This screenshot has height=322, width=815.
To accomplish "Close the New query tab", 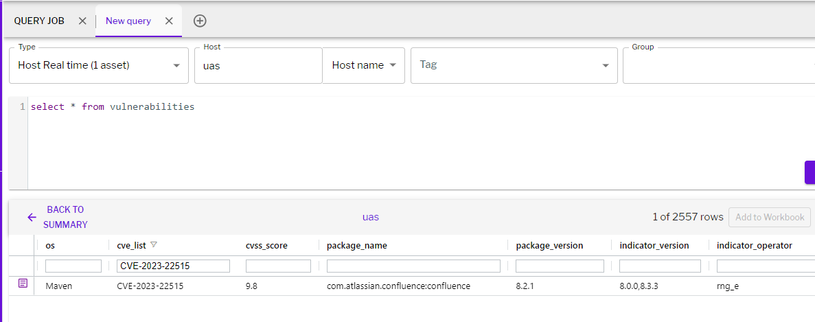I will click(x=169, y=21).
